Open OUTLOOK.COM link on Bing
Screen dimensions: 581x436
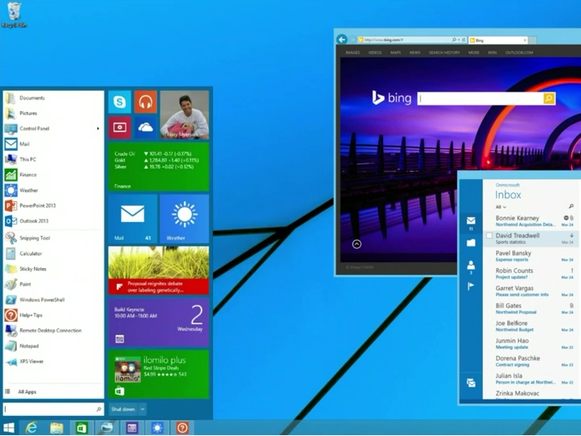tap(519, 52)
